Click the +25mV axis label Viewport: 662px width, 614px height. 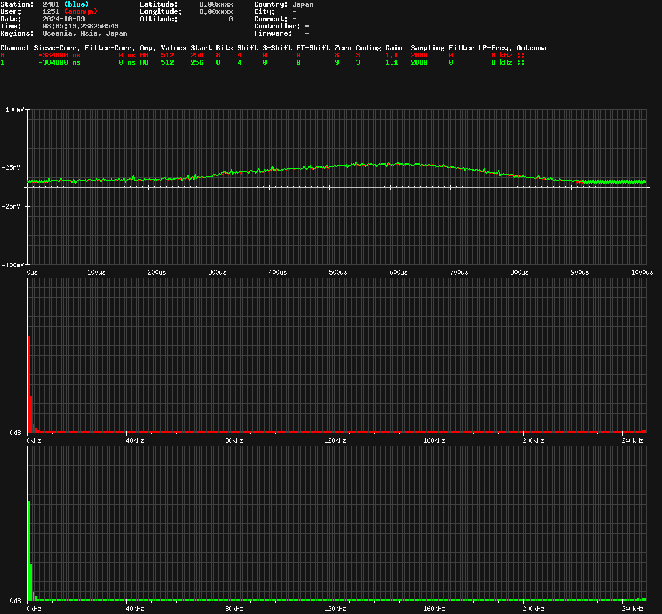tap(11, 168)
